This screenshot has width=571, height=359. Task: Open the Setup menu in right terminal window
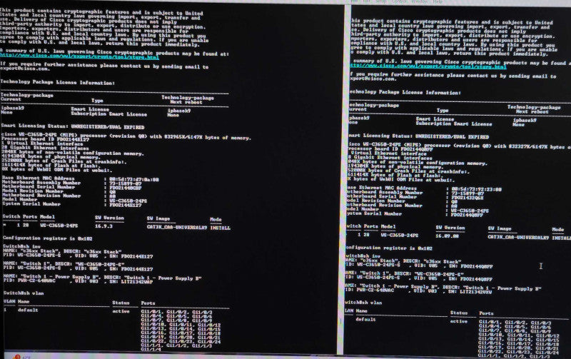pyautogui.click(x=381, y=1)
